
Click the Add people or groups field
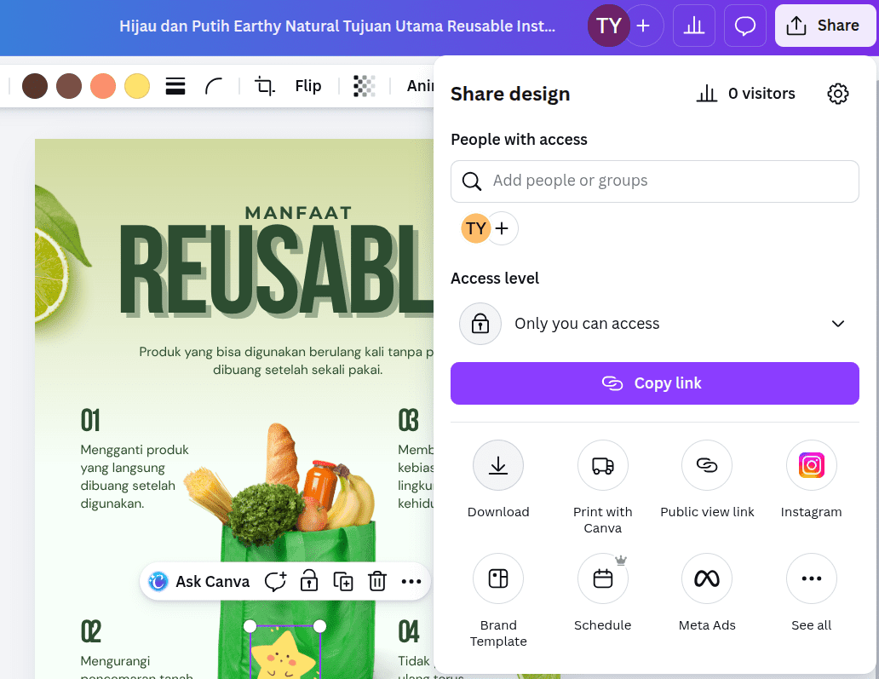click(x=654, y=181)
